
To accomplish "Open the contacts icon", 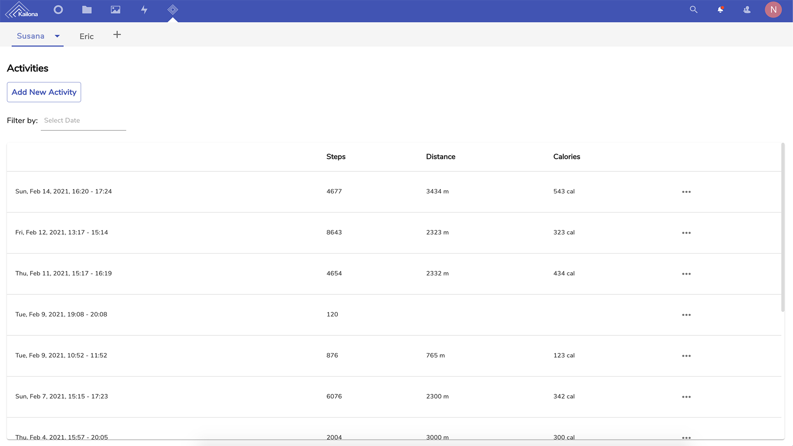I will [x=747, y=9].
